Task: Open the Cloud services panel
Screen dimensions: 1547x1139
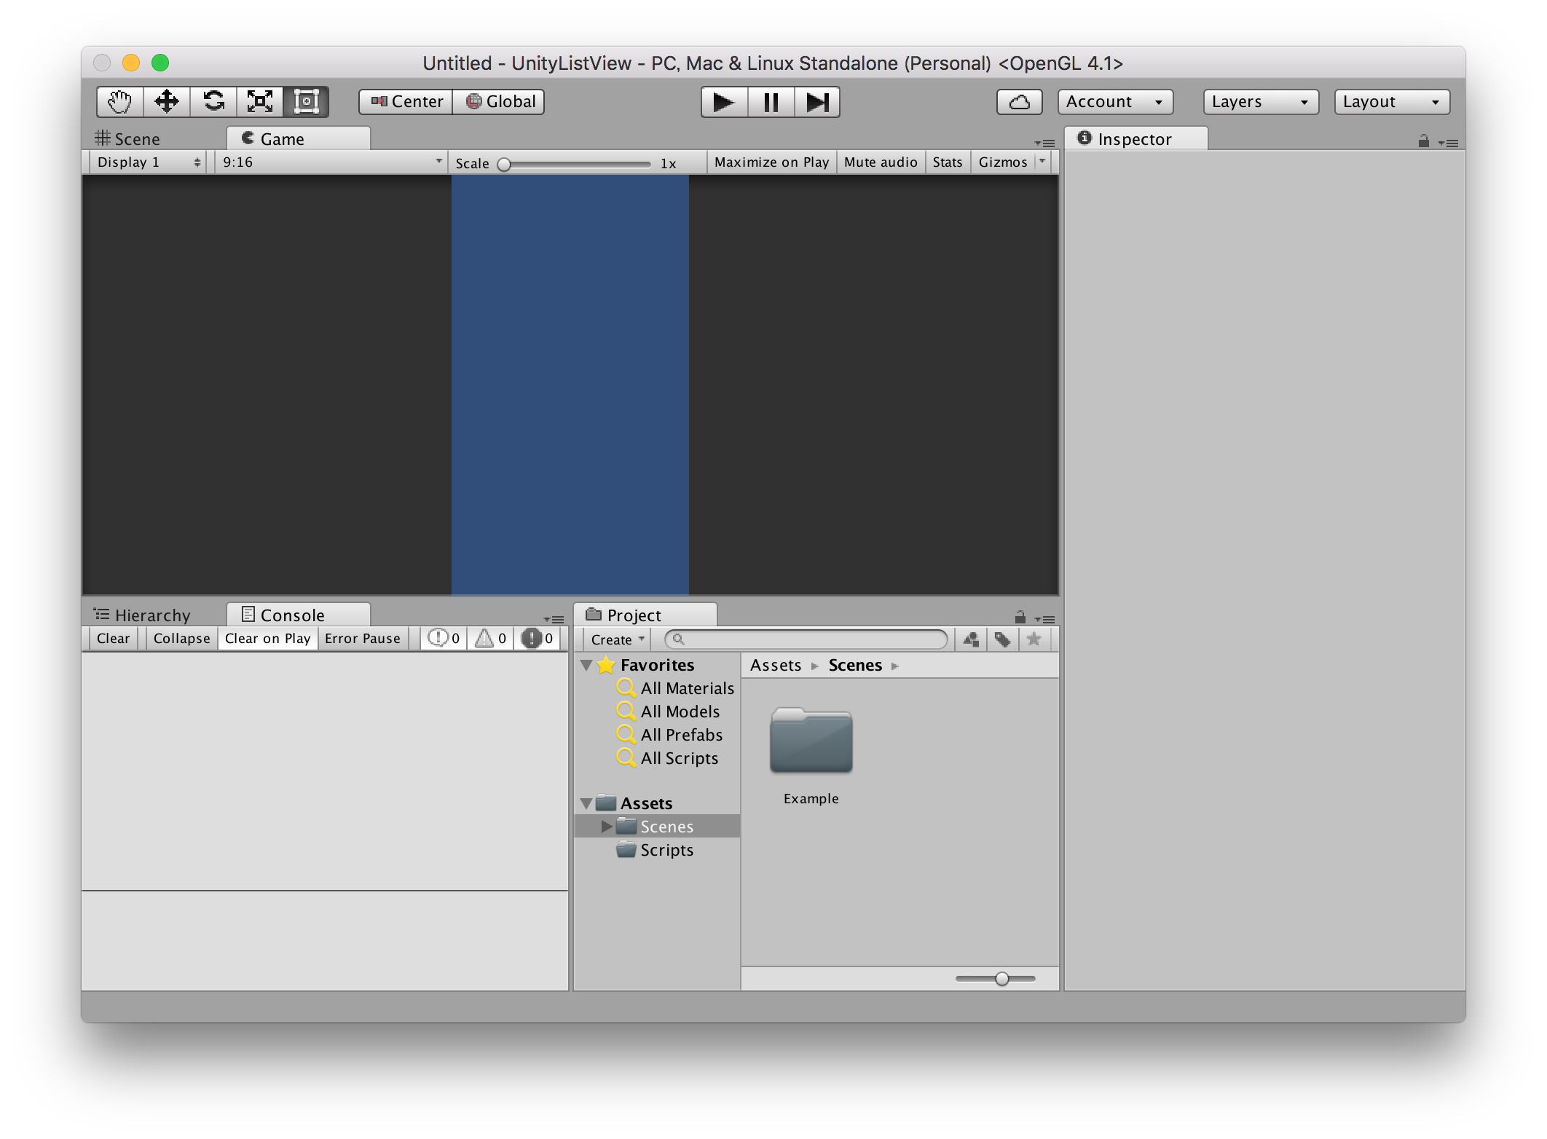Action: pyautogui.click(x=1019, y=102)
